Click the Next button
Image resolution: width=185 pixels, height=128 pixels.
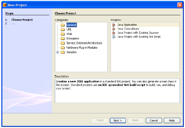[x=118, y=121]
